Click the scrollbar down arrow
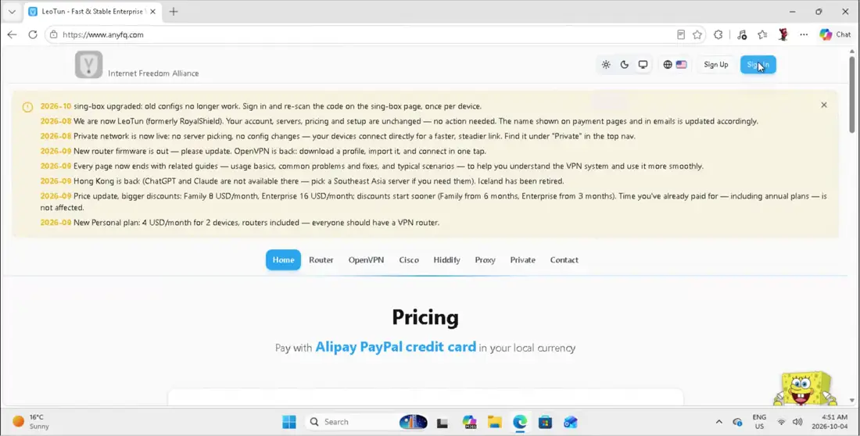The height and width of the screenshot is (436, 860). (851, 401)
